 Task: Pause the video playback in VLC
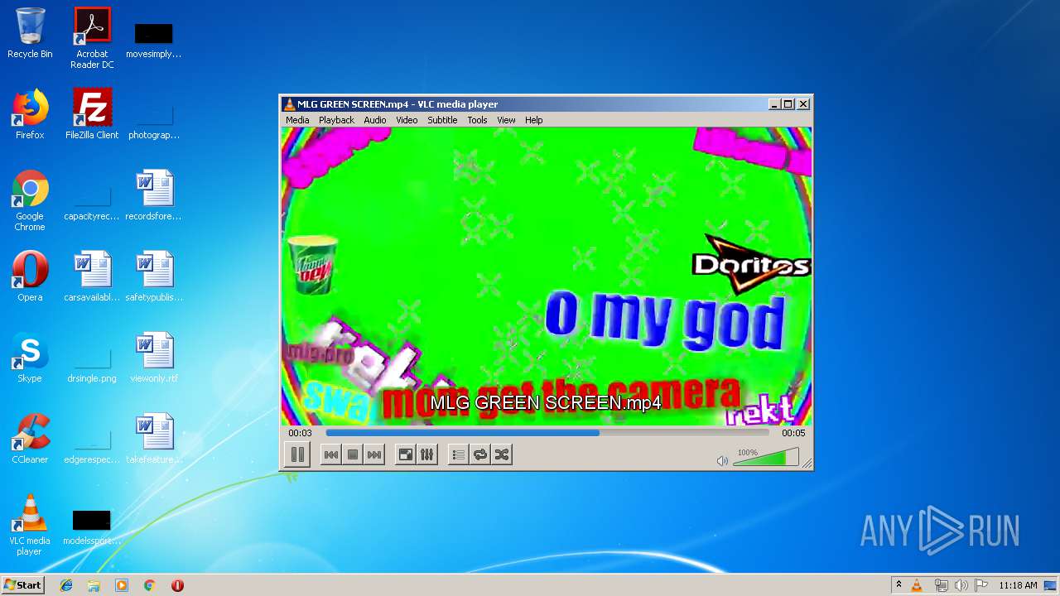coord(296,454)
